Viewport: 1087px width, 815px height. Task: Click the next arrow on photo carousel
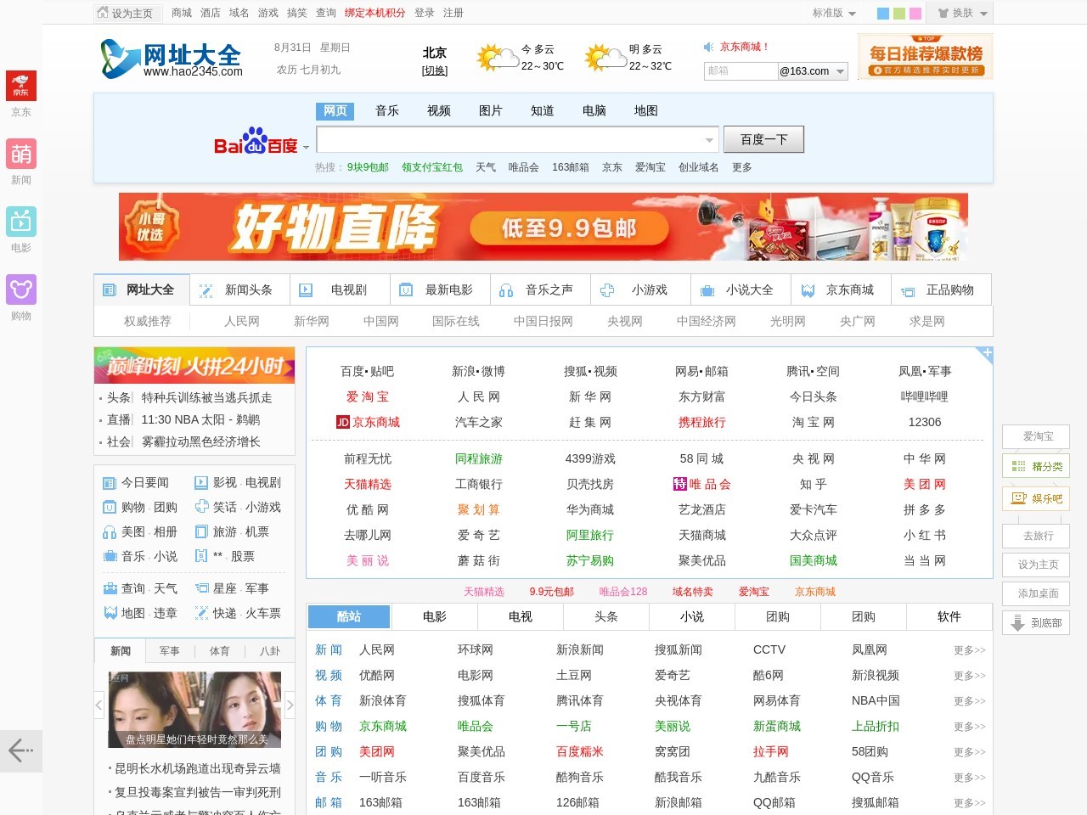tap(290, 705)
